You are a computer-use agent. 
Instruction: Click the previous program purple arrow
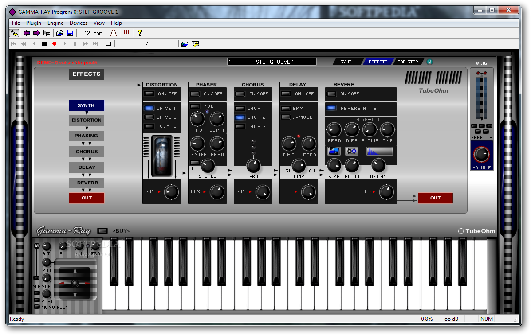[27, 33]
